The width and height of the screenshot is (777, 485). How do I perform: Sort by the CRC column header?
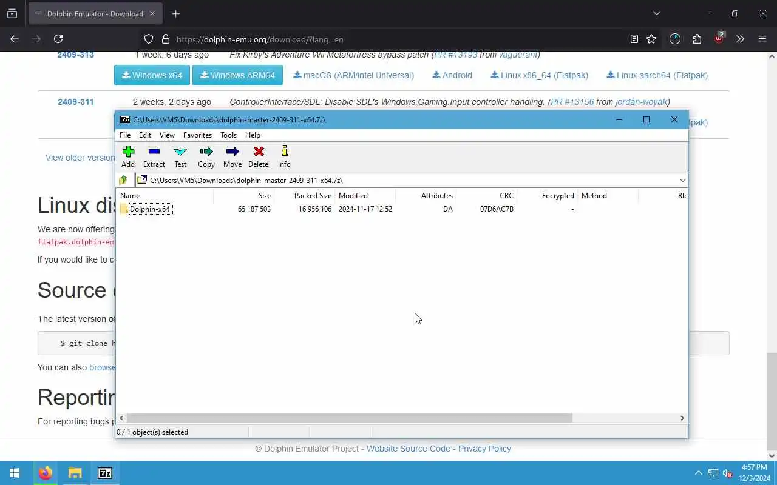(486, 196)
